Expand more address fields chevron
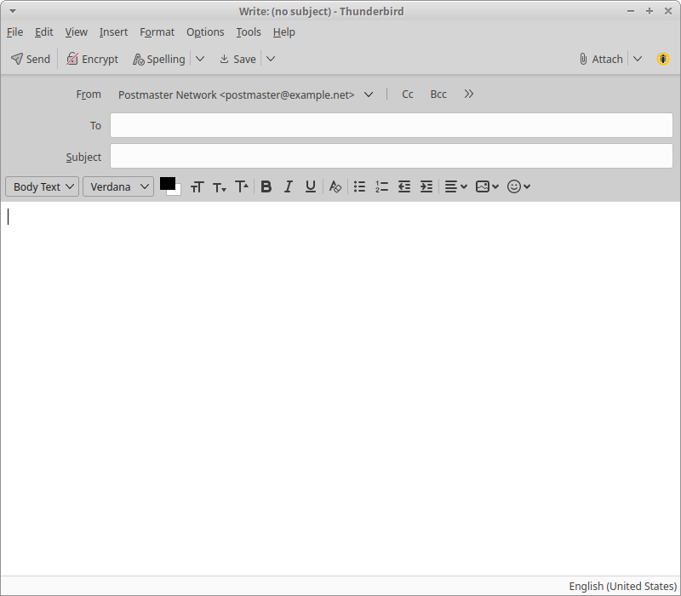The image size is (681, 596). [x=469, y=95]
